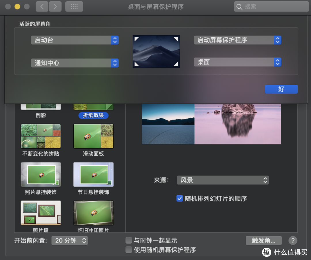Choose the 怀旧冲印照片 screen saver
The width and height of the screenshot is (311, 260).
(x=93, y=213)
